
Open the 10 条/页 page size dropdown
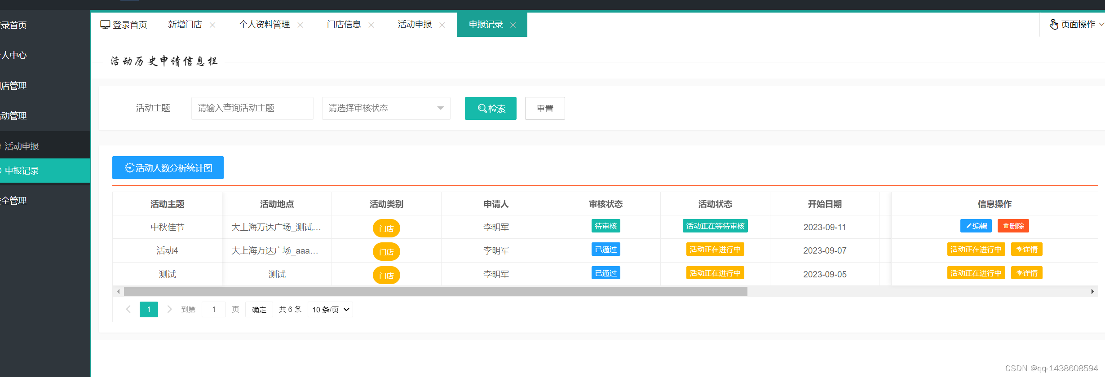pyautogui.click(x=330, y=310)
